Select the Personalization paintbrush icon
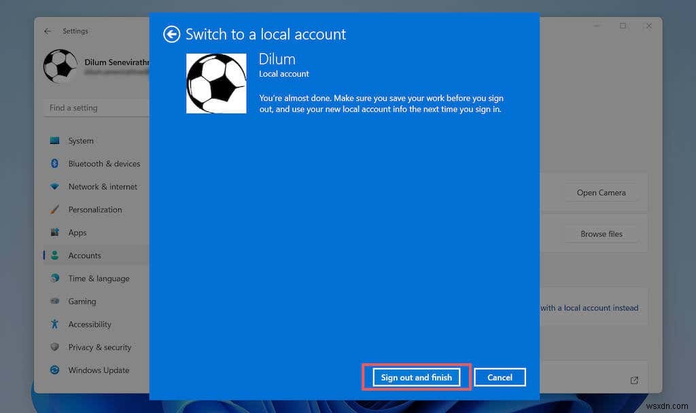 click(x=54, y=209)
